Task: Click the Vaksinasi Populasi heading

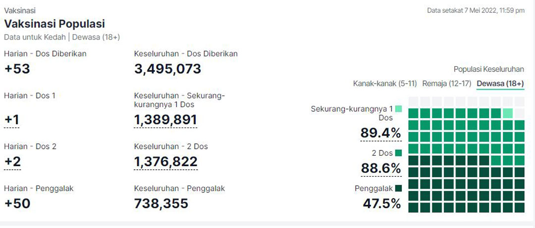Action: click(54, 24)
